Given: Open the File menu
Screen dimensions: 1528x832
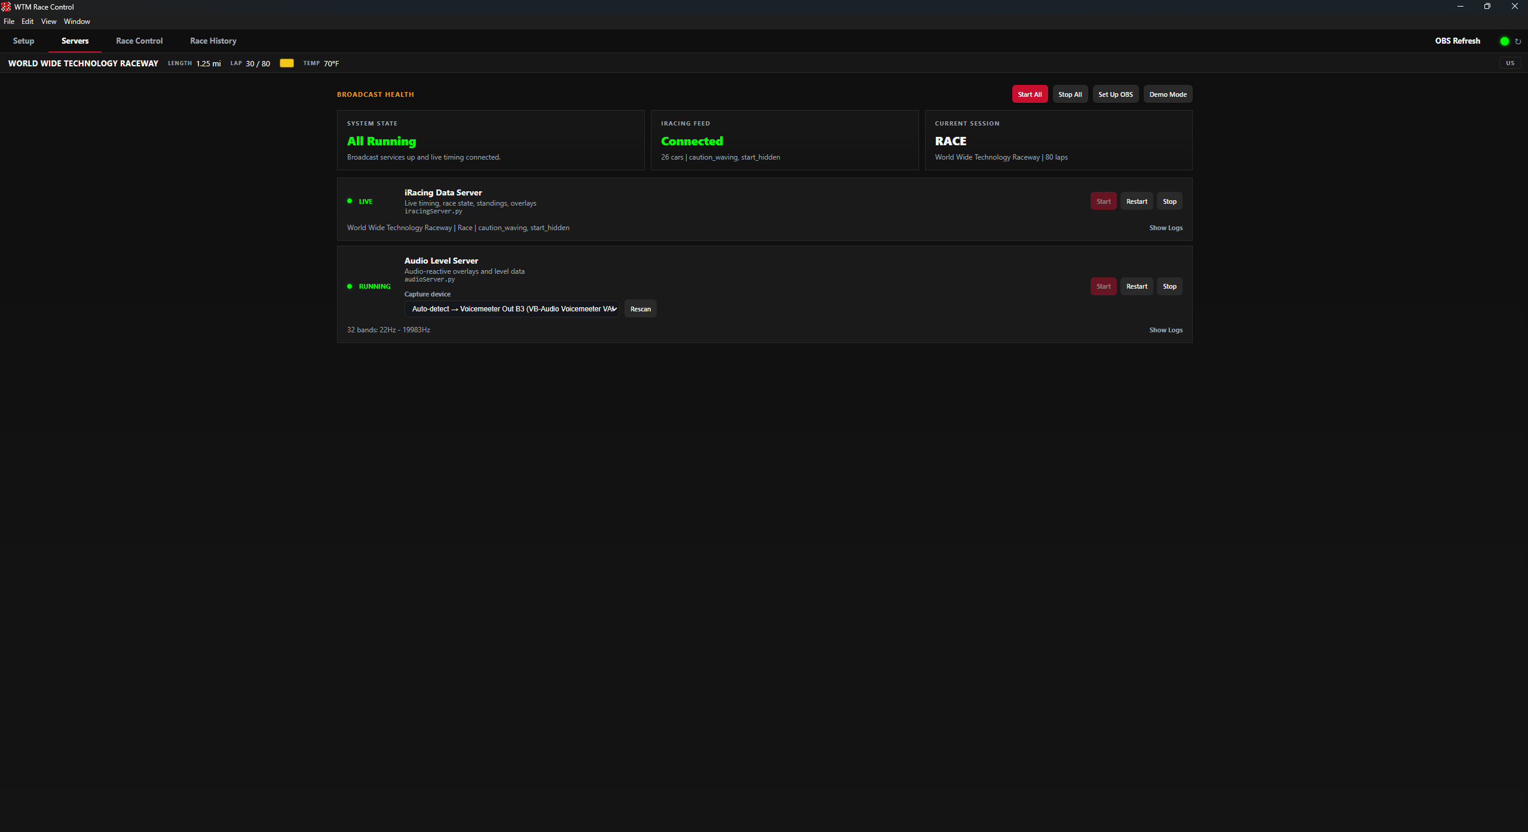Looking at the screenshot, I should click(x=9, y=22).
